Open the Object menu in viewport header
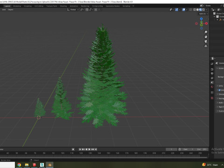Image resolution: width=224 pixels, height=168 pixels. 10,10
